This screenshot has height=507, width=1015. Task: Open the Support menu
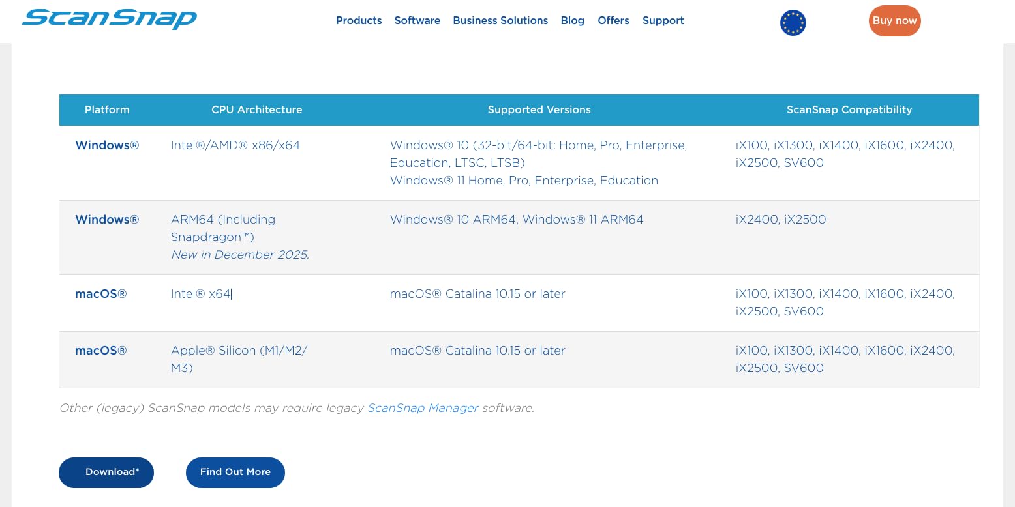coord(663,20)
